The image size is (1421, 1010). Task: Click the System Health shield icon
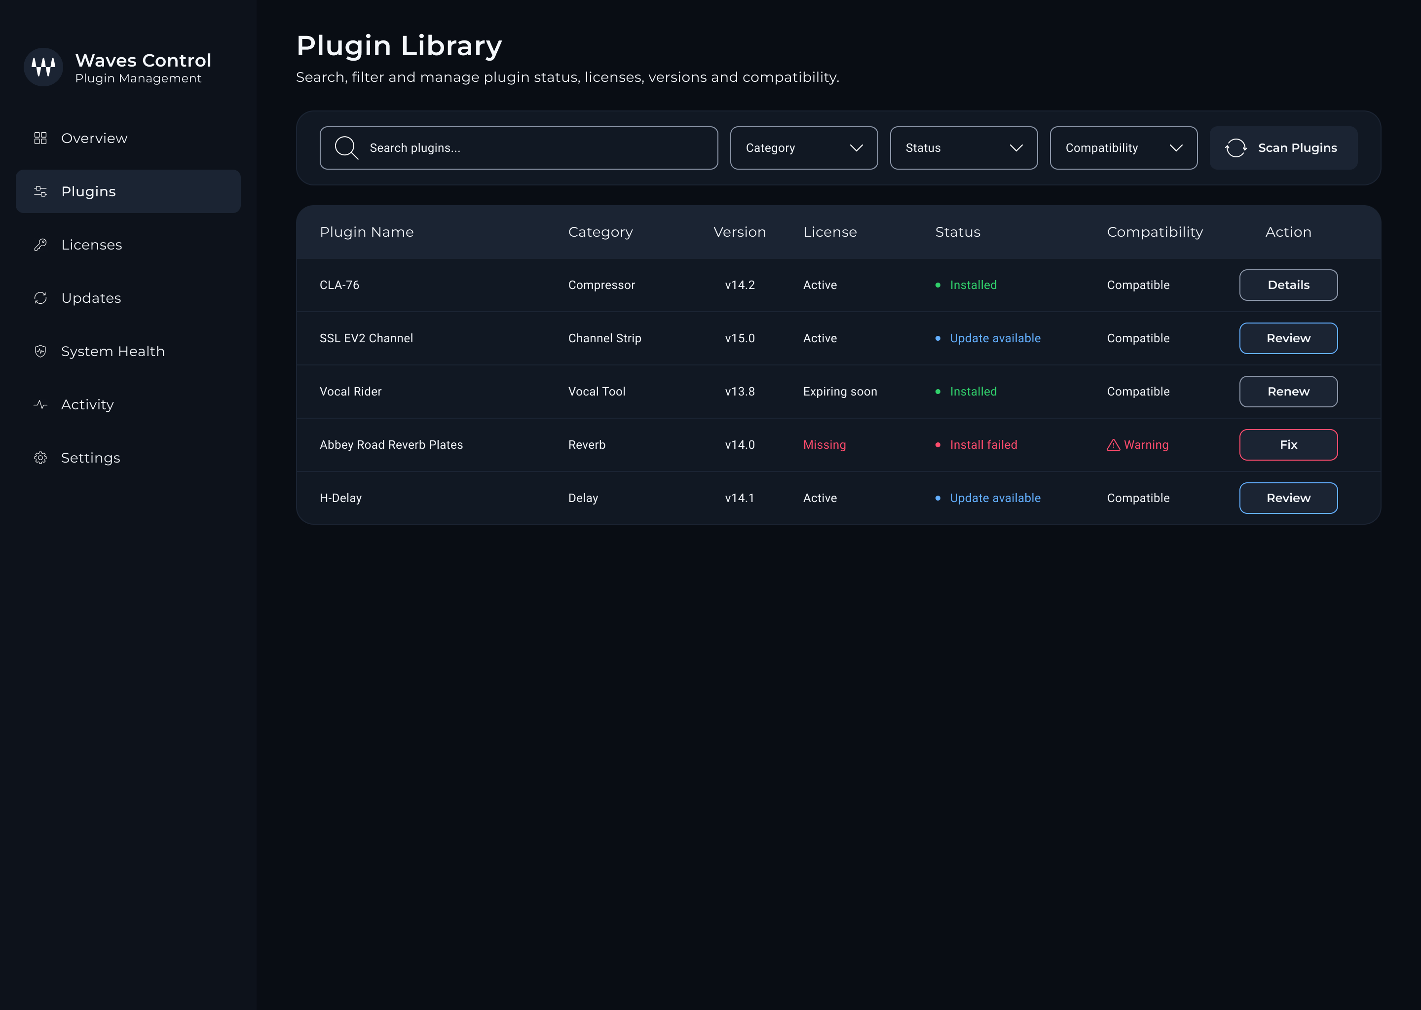40,352
